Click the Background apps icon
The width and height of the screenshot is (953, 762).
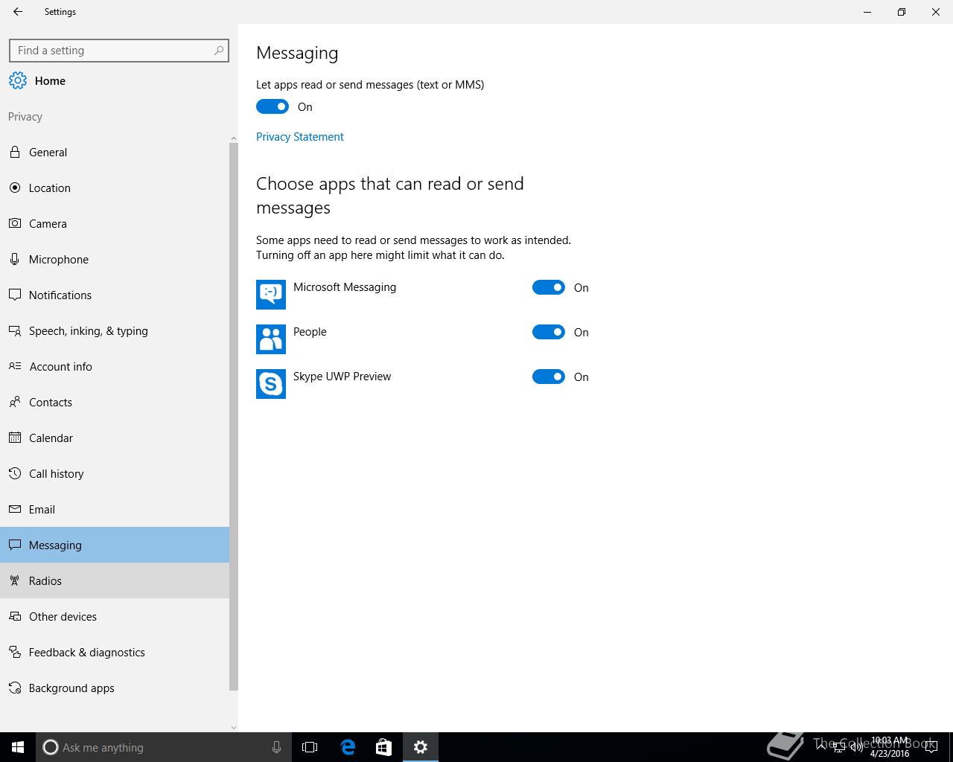(14, 688)
